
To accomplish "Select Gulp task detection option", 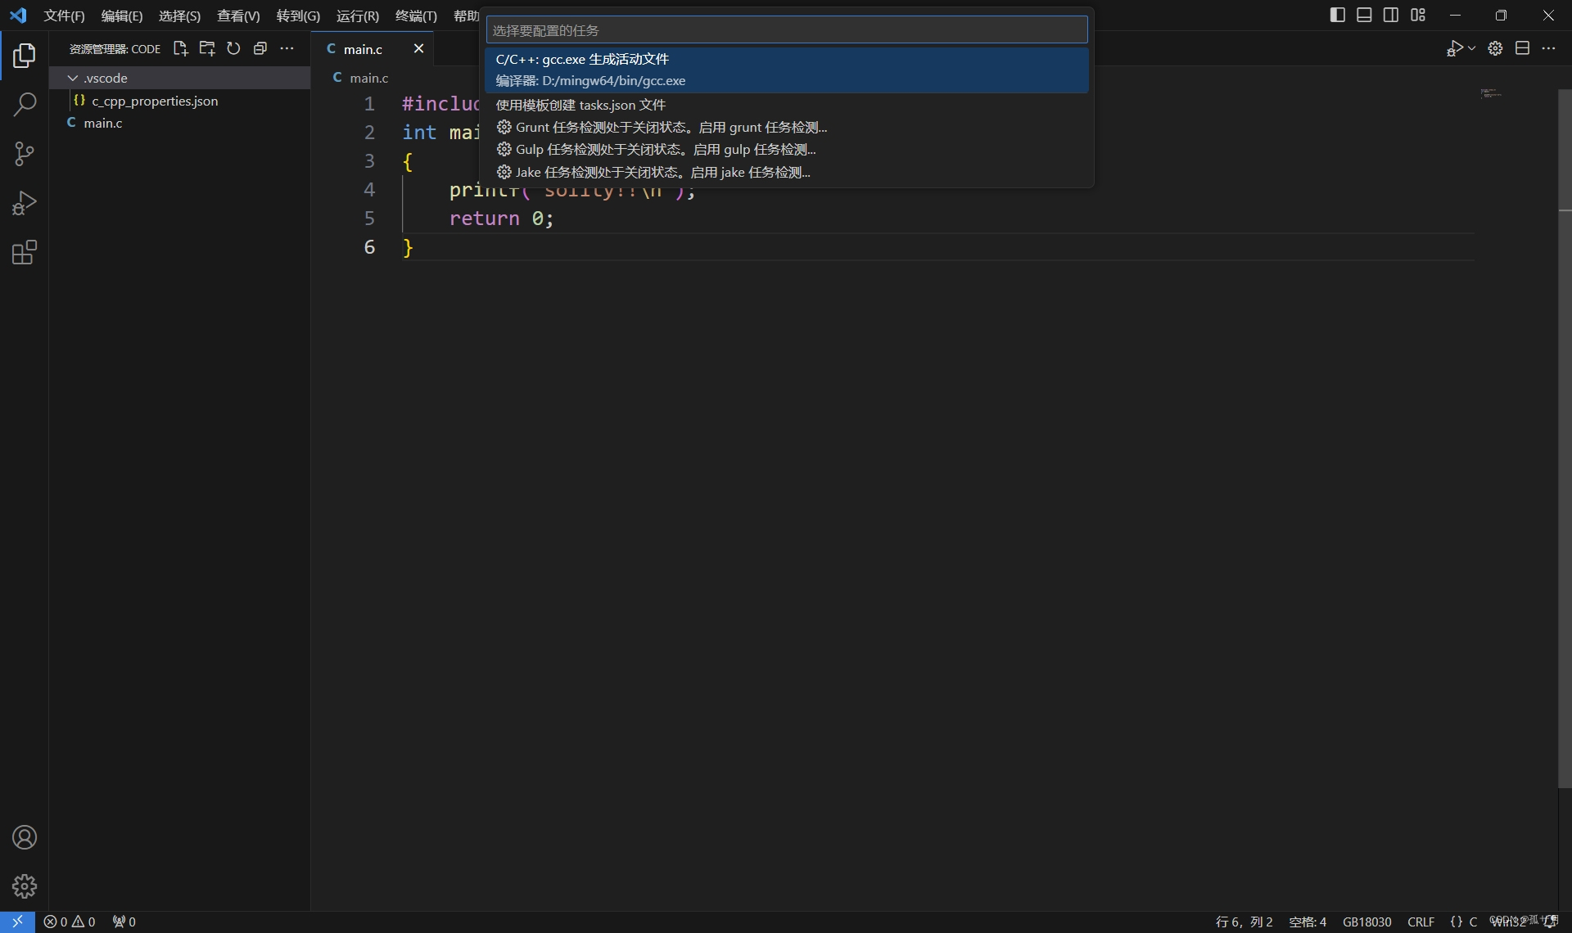I will (x=787, y=149).
